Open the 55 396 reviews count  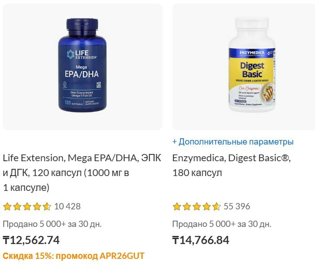coord(237,207)
